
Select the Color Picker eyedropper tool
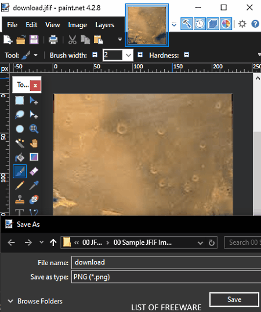pyautogui.click(x=34, y=185)
